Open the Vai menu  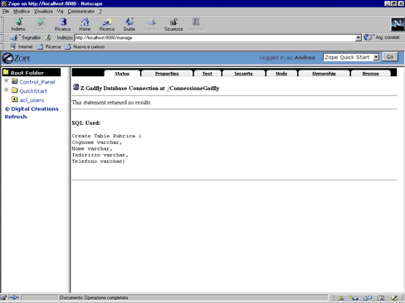[60, 12]
